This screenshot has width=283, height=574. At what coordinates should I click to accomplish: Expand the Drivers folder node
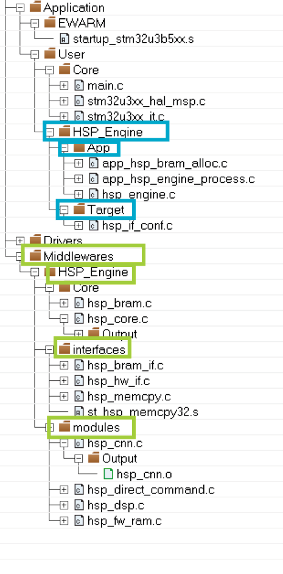tap(19, 241)
